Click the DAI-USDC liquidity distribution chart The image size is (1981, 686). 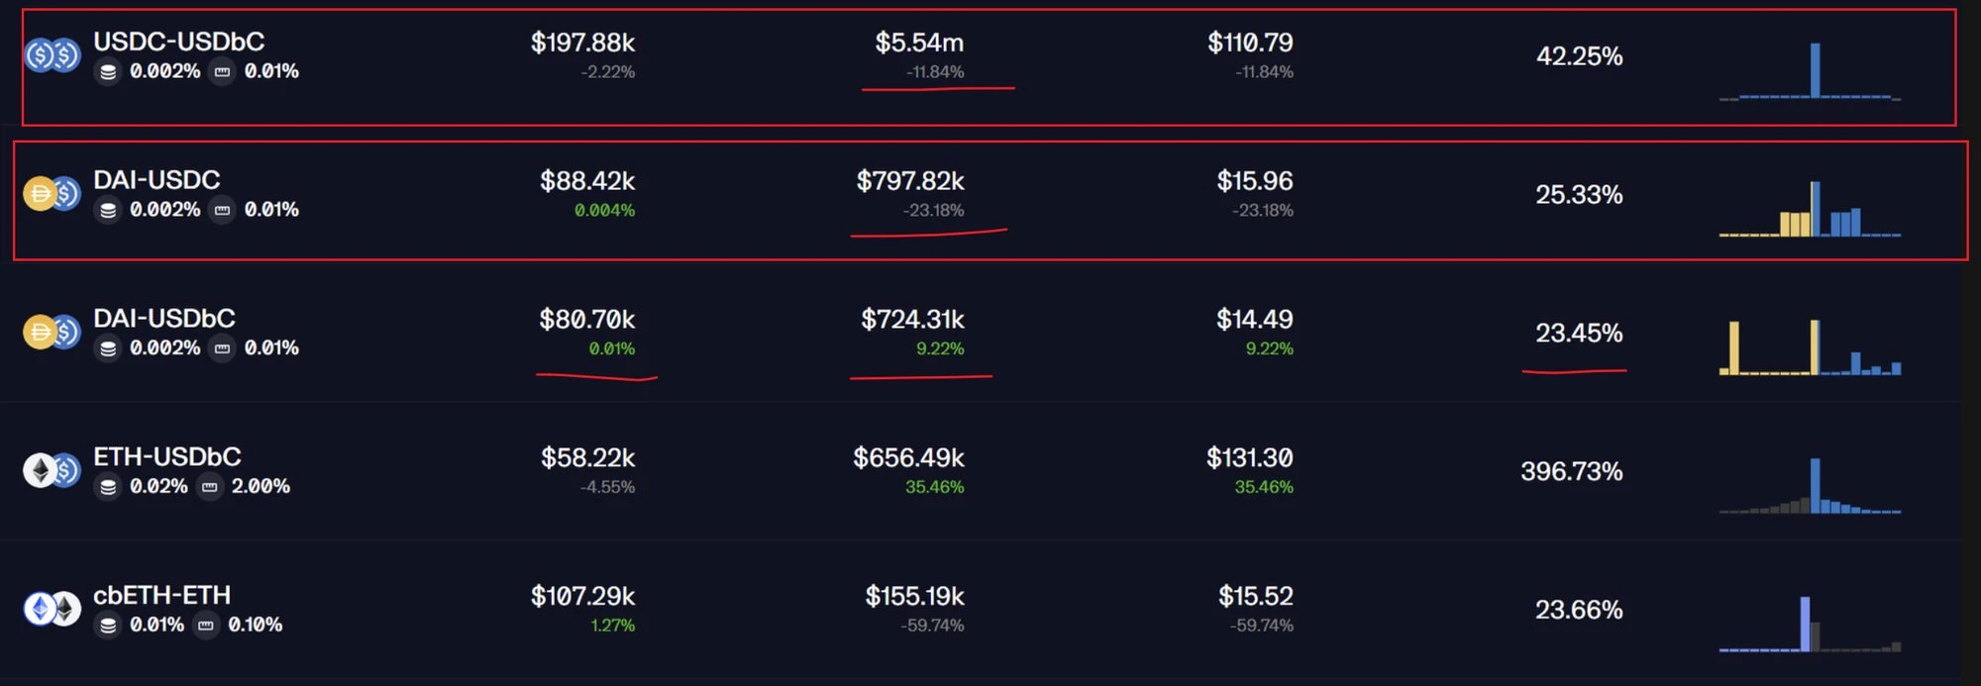(1810, 209)
